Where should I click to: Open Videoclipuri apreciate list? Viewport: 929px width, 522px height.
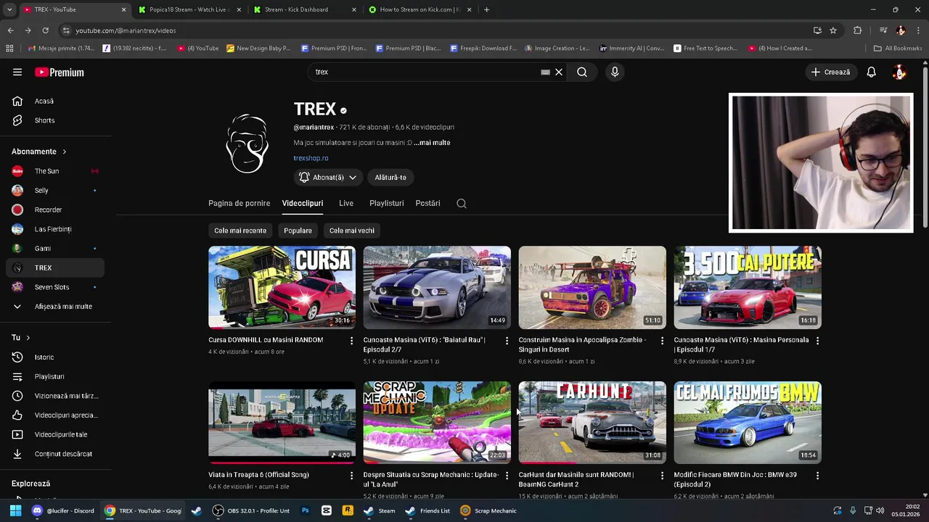point(55,415)
